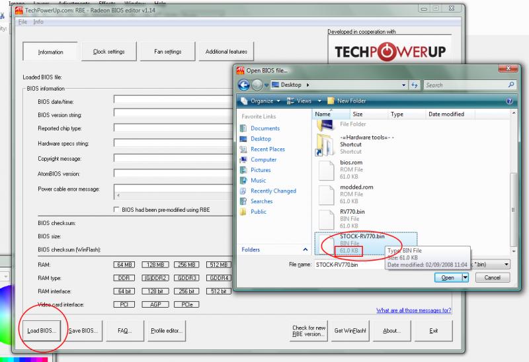Viewport: 529px width, 362px height.
Task: Open Documents in Favorite Links
Action: [265, 128]
